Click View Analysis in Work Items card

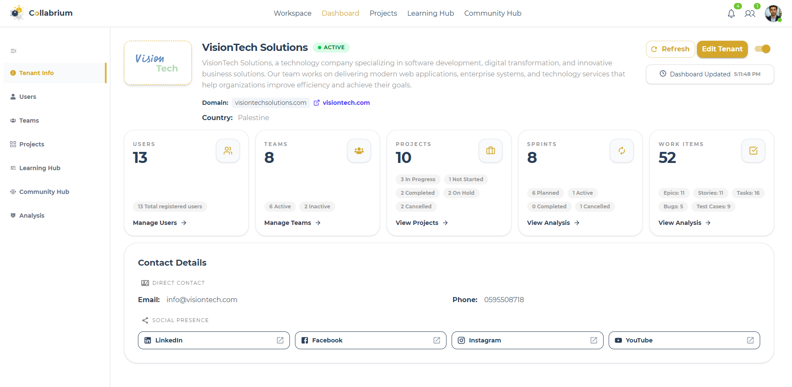tap(685, 223)
